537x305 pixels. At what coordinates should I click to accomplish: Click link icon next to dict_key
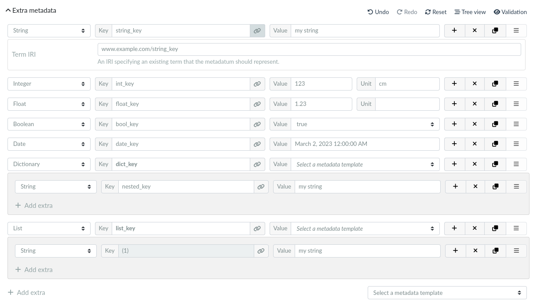click(257, 164)
